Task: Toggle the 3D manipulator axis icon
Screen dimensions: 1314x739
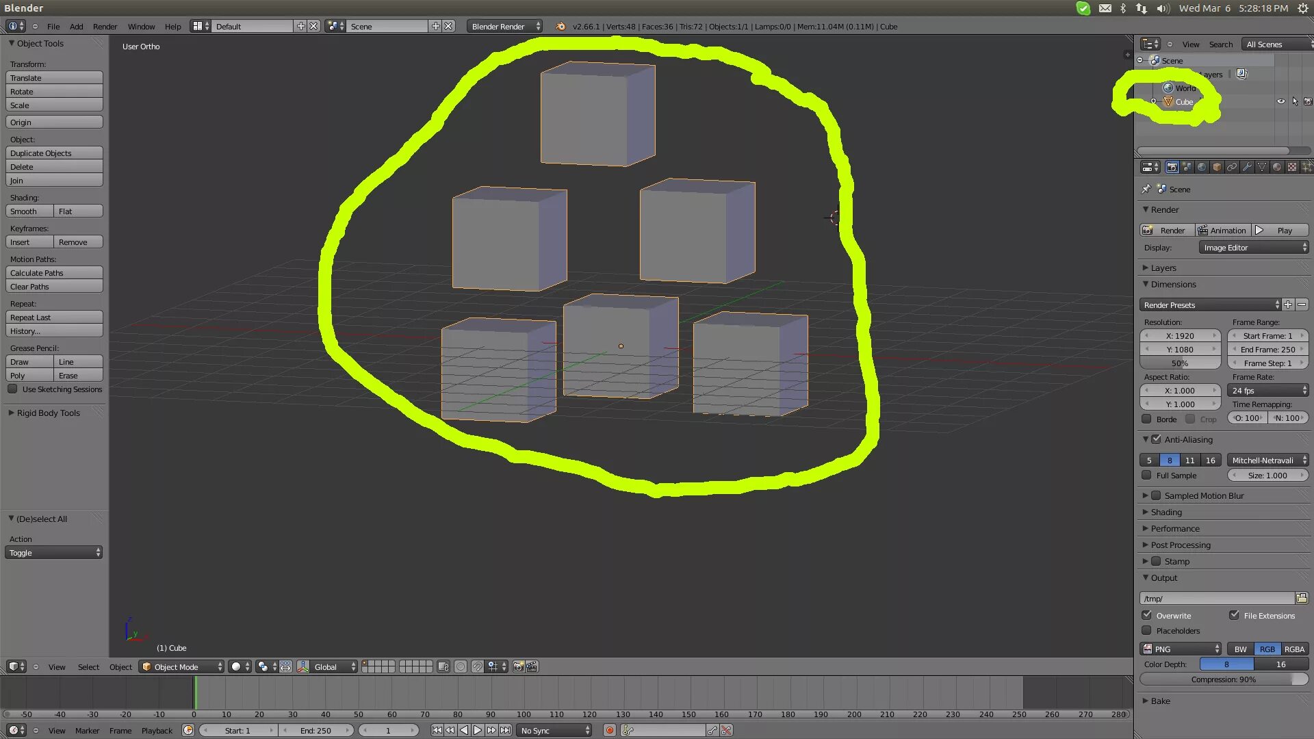Action: point(303,666)
